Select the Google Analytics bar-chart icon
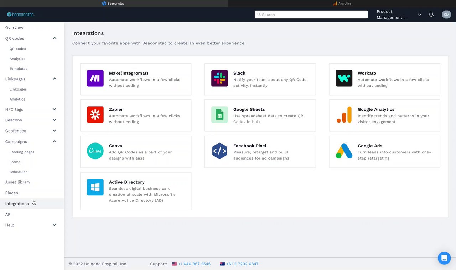The width and height of the screenshot is (456, 270). (x=344, y=115)
